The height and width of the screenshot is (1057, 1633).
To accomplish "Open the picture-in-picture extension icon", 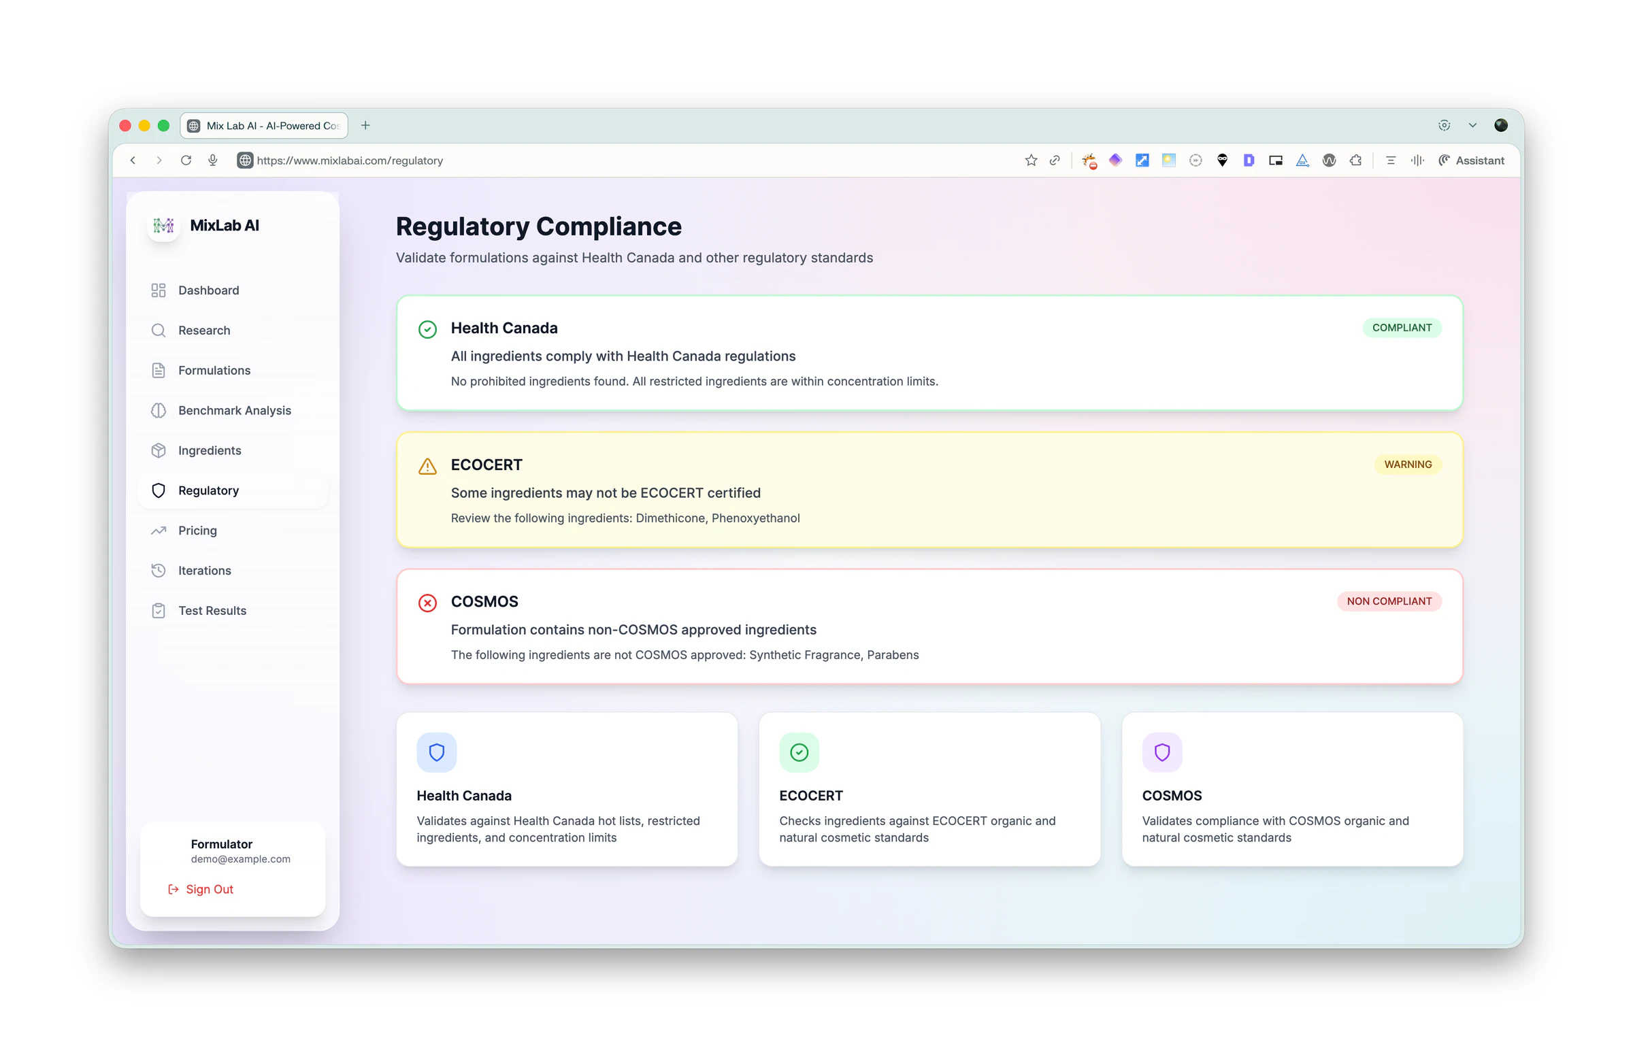I will tap(1275, 161).
